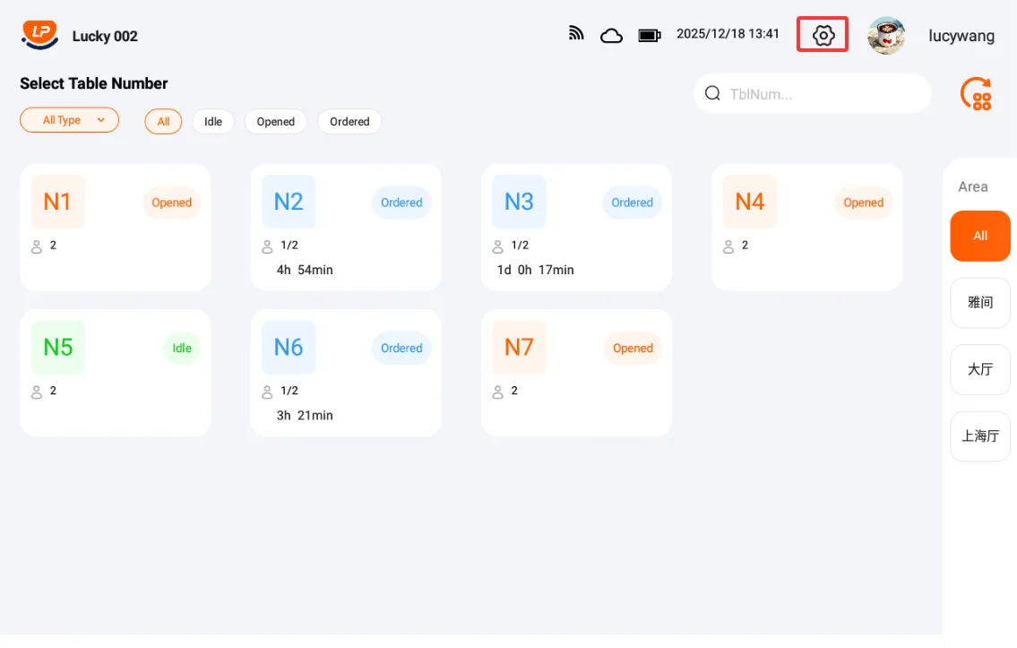
Task: Filter tables by Ordered status
Action: [x=349, y=121]
